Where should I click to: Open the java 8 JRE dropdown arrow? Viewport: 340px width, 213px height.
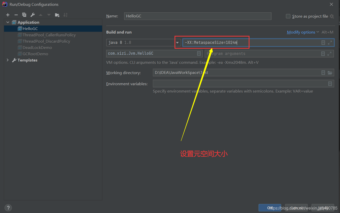[177, 43]
